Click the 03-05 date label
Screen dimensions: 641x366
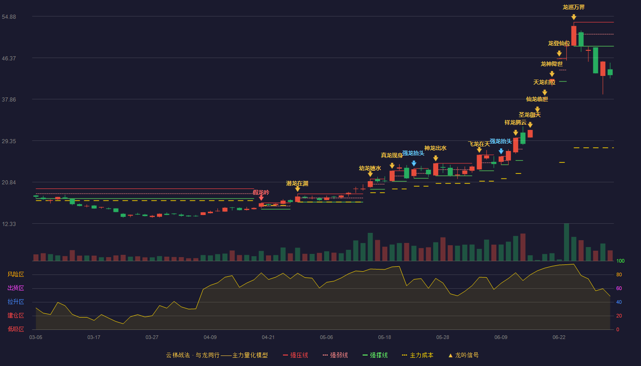[36, 337]
